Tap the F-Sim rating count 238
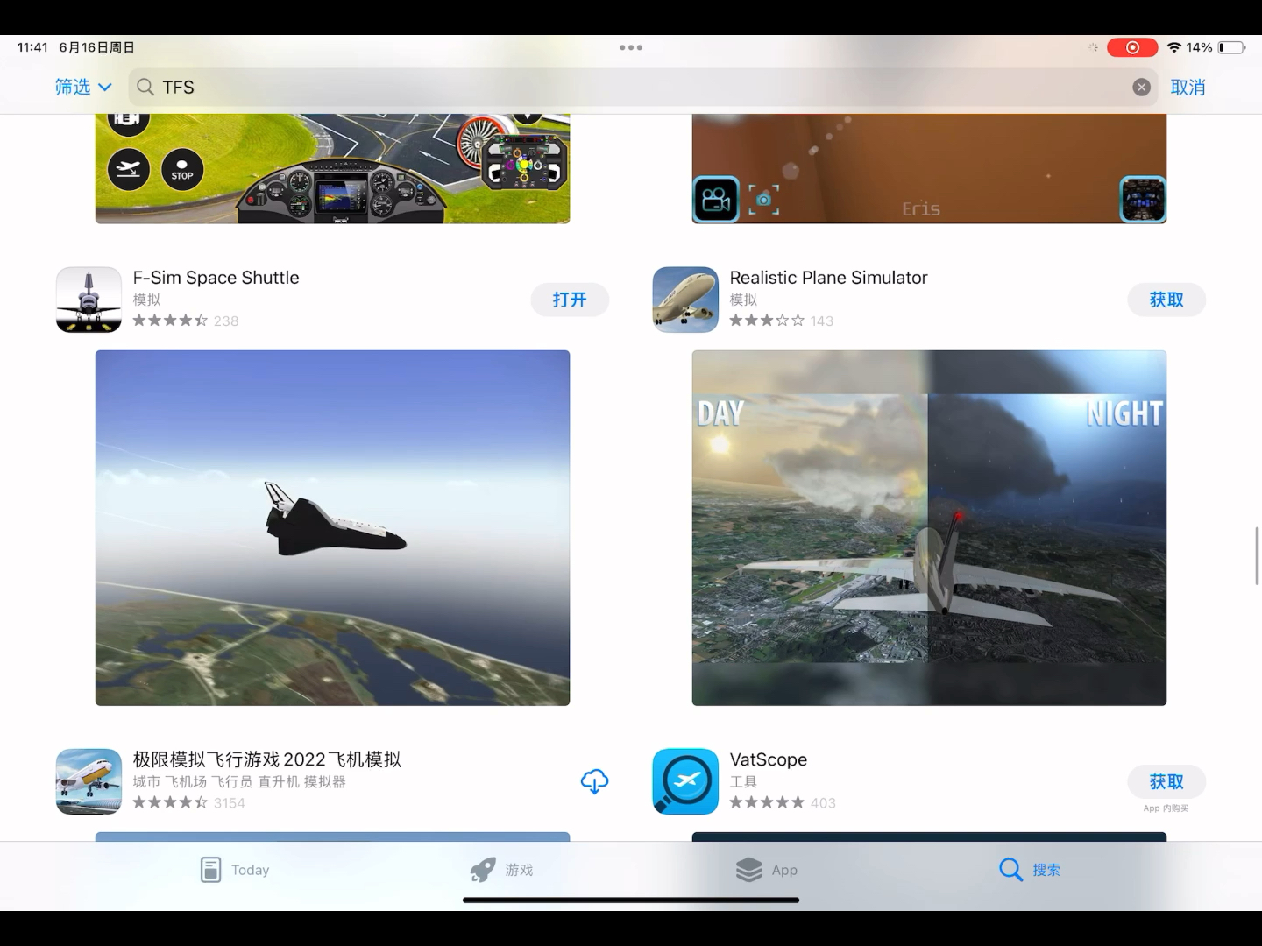The height and width of the screenshot is (946, 1262). pos(226,321)
